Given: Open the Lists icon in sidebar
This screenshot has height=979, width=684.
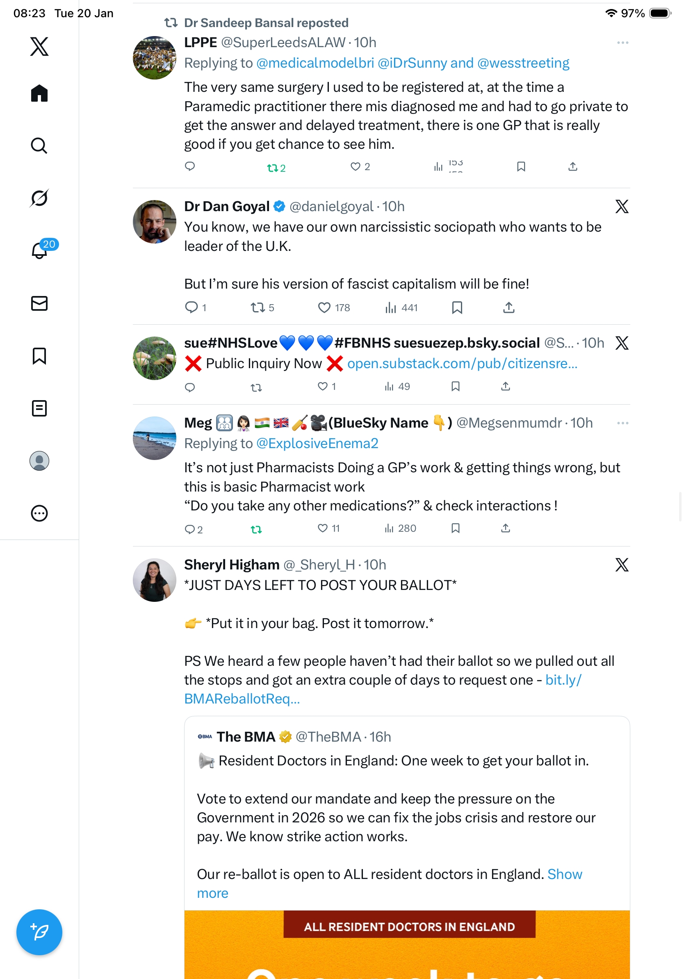Looking at the screenshot, I should pos(39,408).
